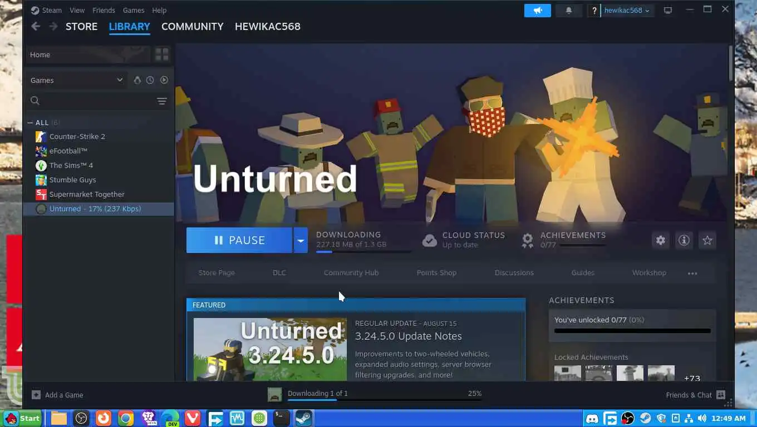The image size is (757, 427).
Task: Click the question mark help icon
Action: click(594, 10)
